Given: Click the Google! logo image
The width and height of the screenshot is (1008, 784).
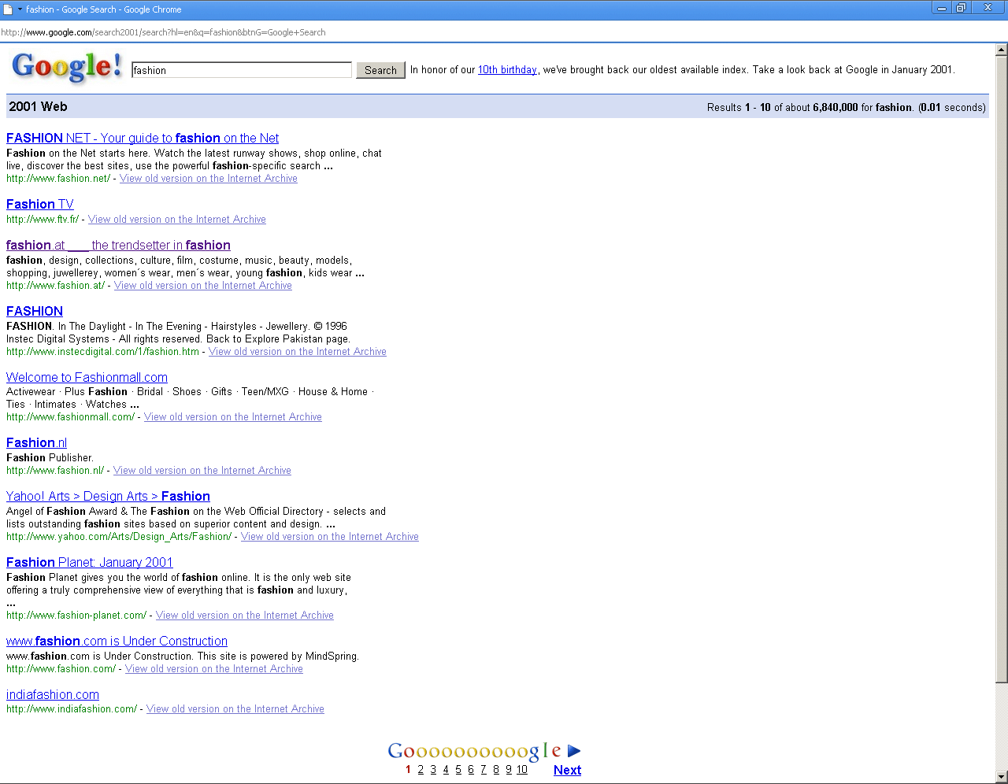Looking at the screenshot, I should (68, 67).
